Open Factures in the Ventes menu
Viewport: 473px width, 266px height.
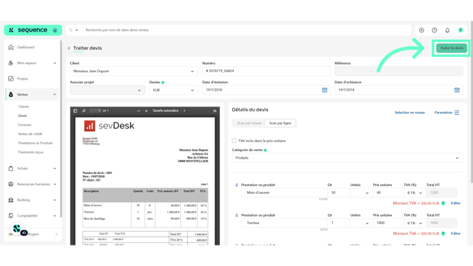click(25, 125)
